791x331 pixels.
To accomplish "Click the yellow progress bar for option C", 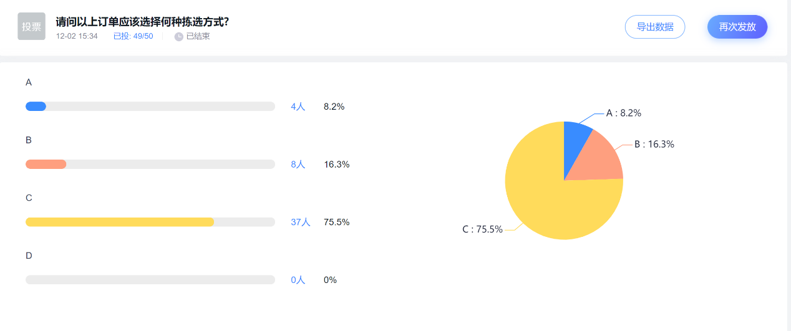I will (x=120, y=222).
